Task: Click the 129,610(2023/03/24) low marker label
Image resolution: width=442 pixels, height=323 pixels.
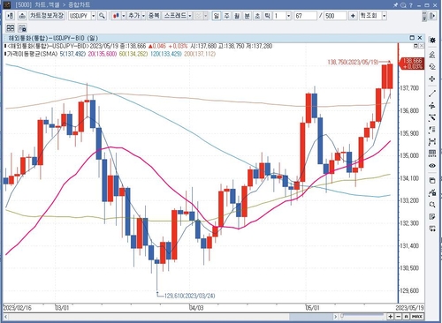Action: pos(189,296)
